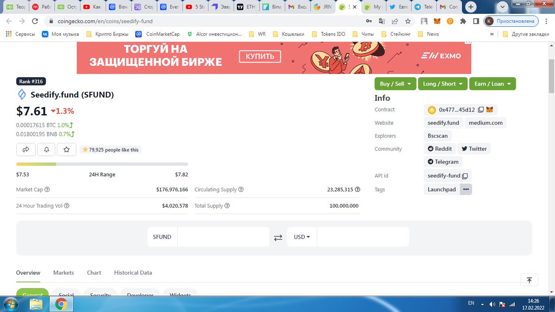Click the Приостановлена profile button
This screenshot has width=555, height=312.
[512, 21]
